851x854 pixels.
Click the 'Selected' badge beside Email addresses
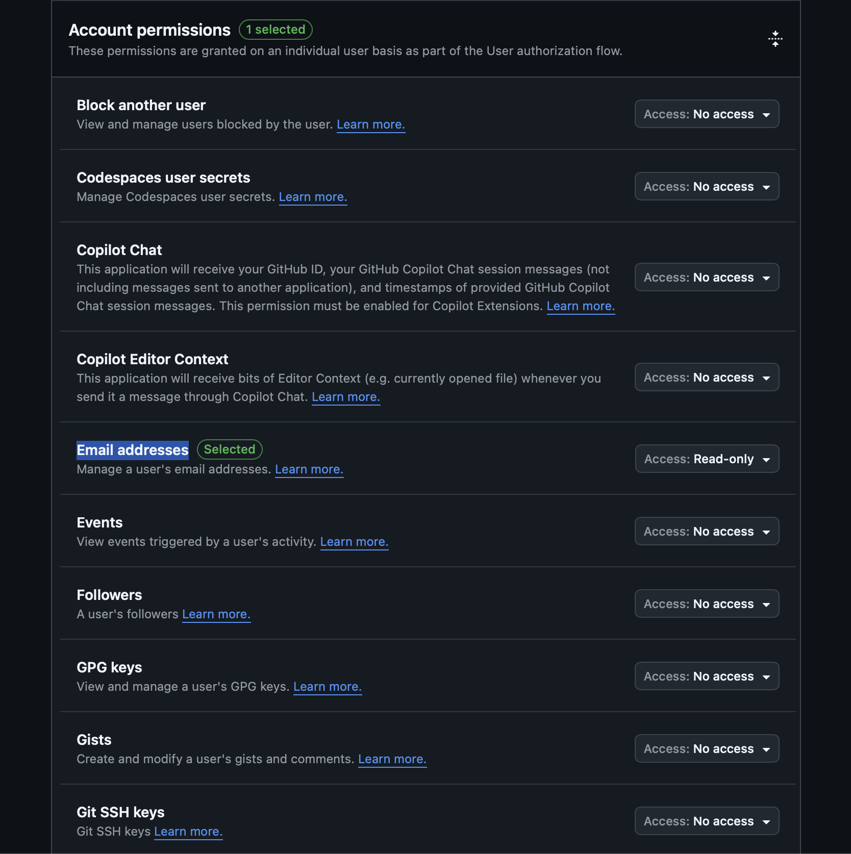tap(230, 449)
